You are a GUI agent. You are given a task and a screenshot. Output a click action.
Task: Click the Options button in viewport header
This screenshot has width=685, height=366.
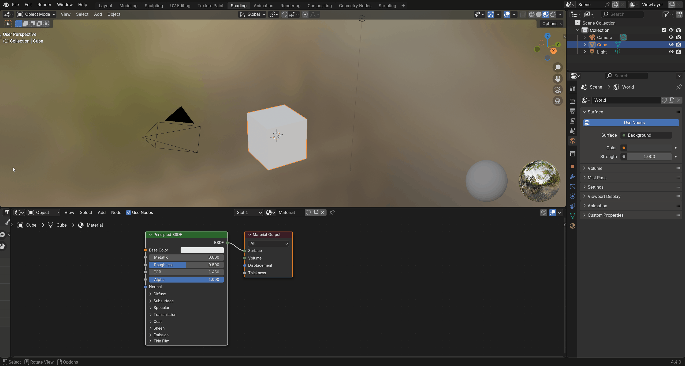click(552, 24)
